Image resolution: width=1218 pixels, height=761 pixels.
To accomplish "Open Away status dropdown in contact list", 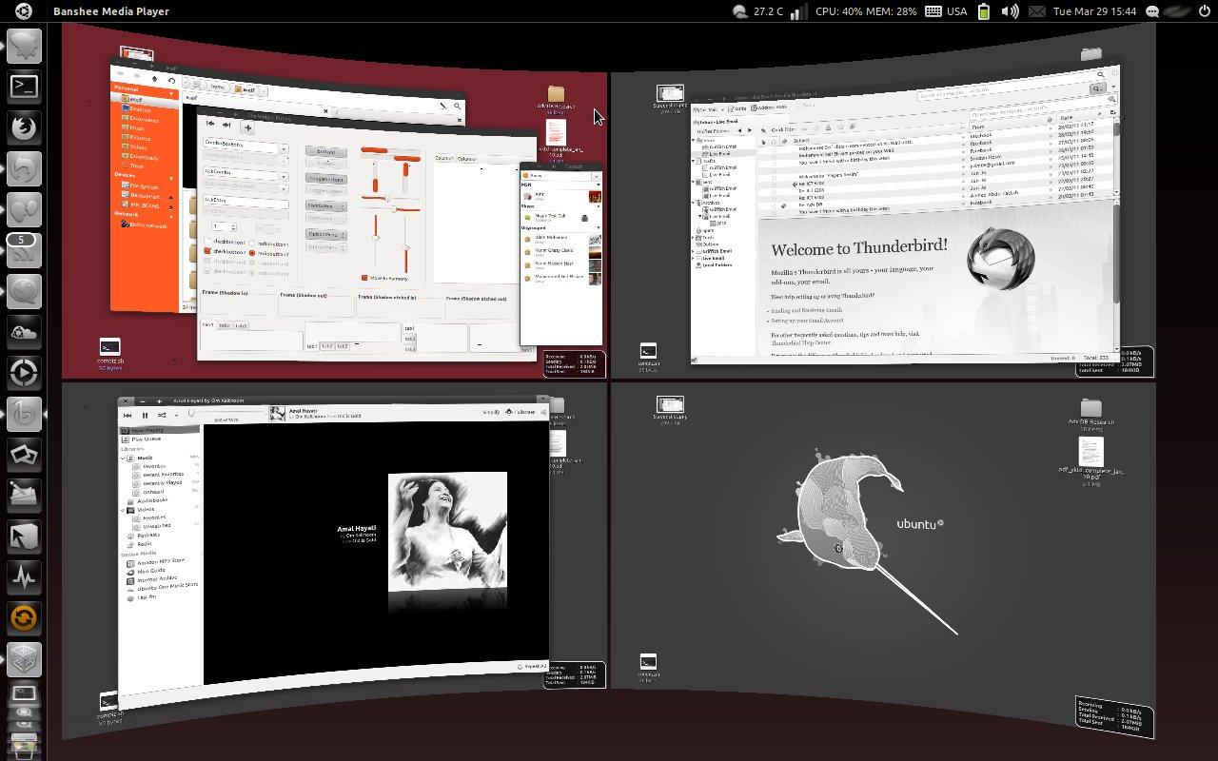I will tap(596, 176).
